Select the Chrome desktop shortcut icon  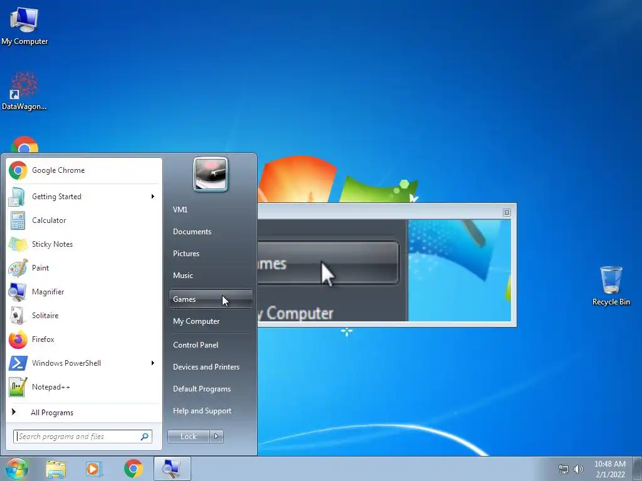click(24, 145)
